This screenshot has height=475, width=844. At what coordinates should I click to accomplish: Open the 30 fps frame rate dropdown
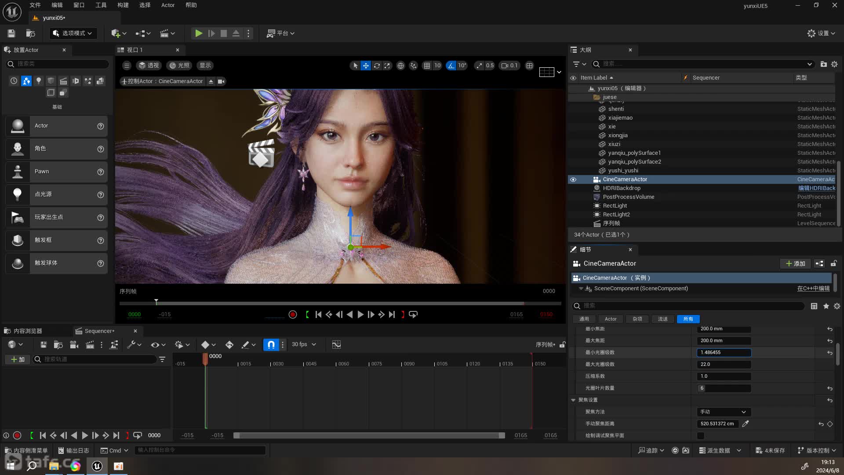click(x=304, y=344)
